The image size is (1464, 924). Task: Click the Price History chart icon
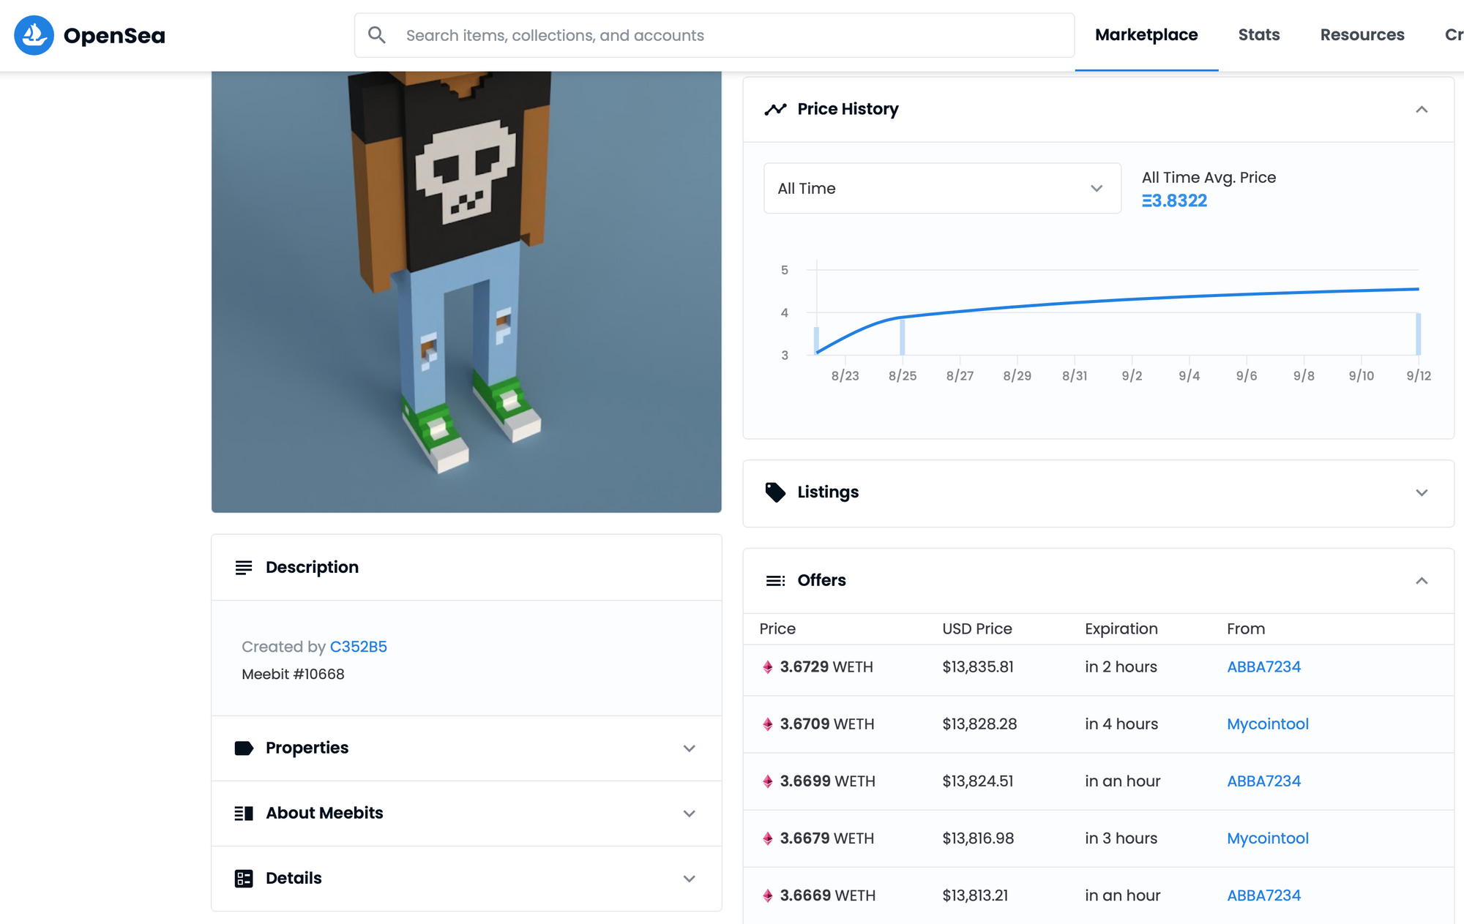[775, 110]
